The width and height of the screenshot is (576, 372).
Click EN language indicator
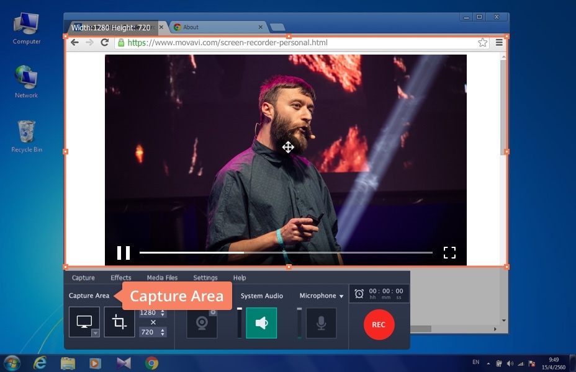[475, 362]
